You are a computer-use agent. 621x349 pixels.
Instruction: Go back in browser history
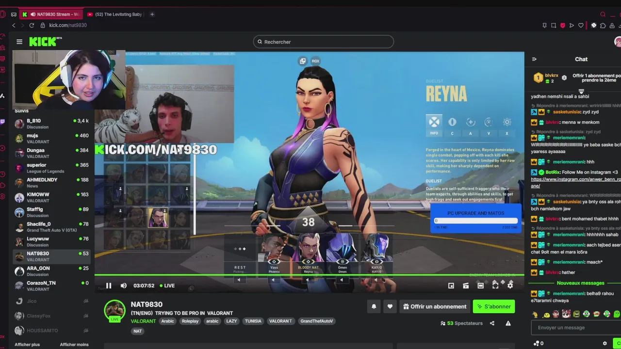(14, 25)
